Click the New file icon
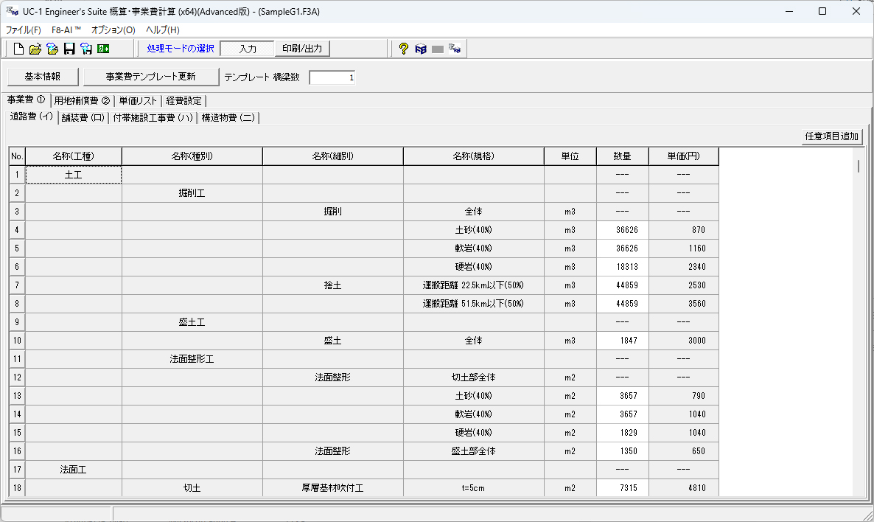The width and height of the screenshot is (874, 522). point(18,49)
